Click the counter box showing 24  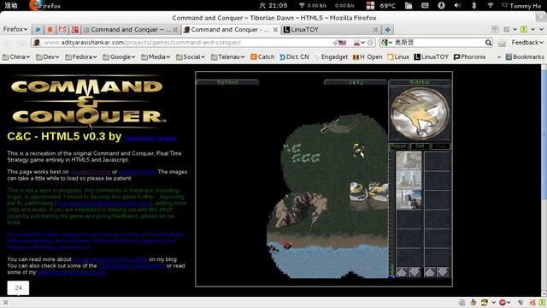click(x=18, y=287)
